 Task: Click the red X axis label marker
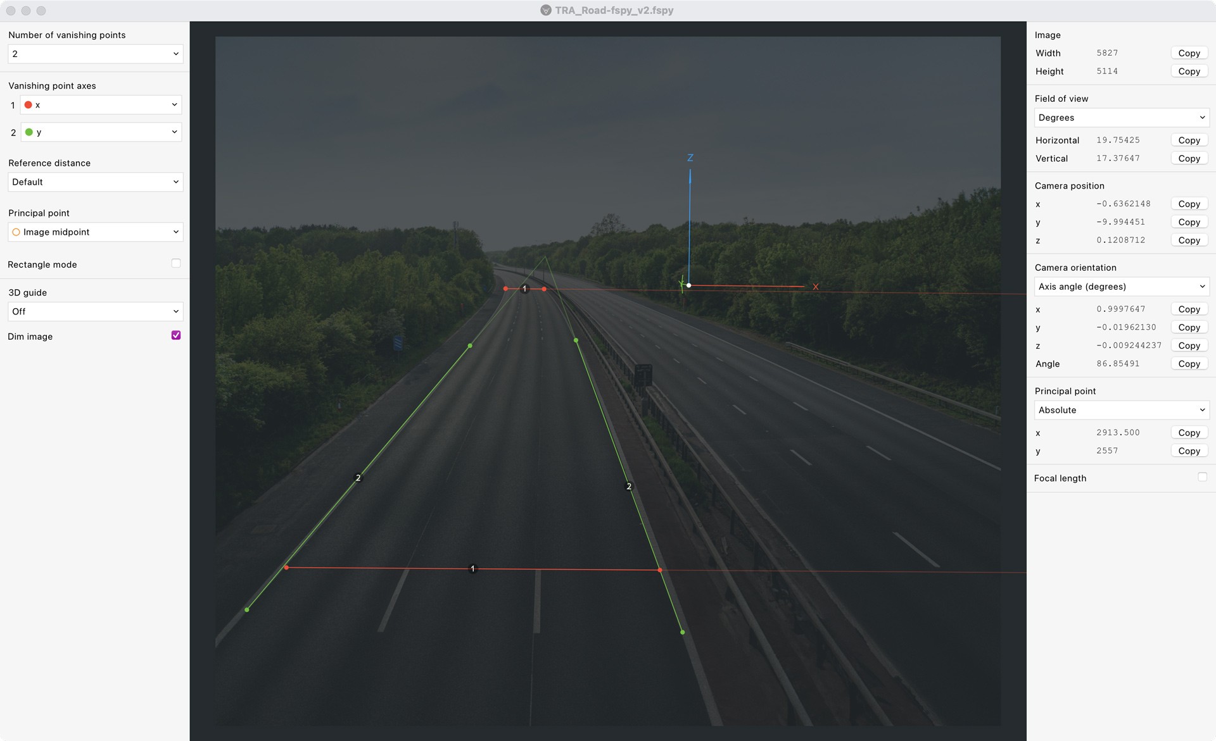click(x=815, y=287)
